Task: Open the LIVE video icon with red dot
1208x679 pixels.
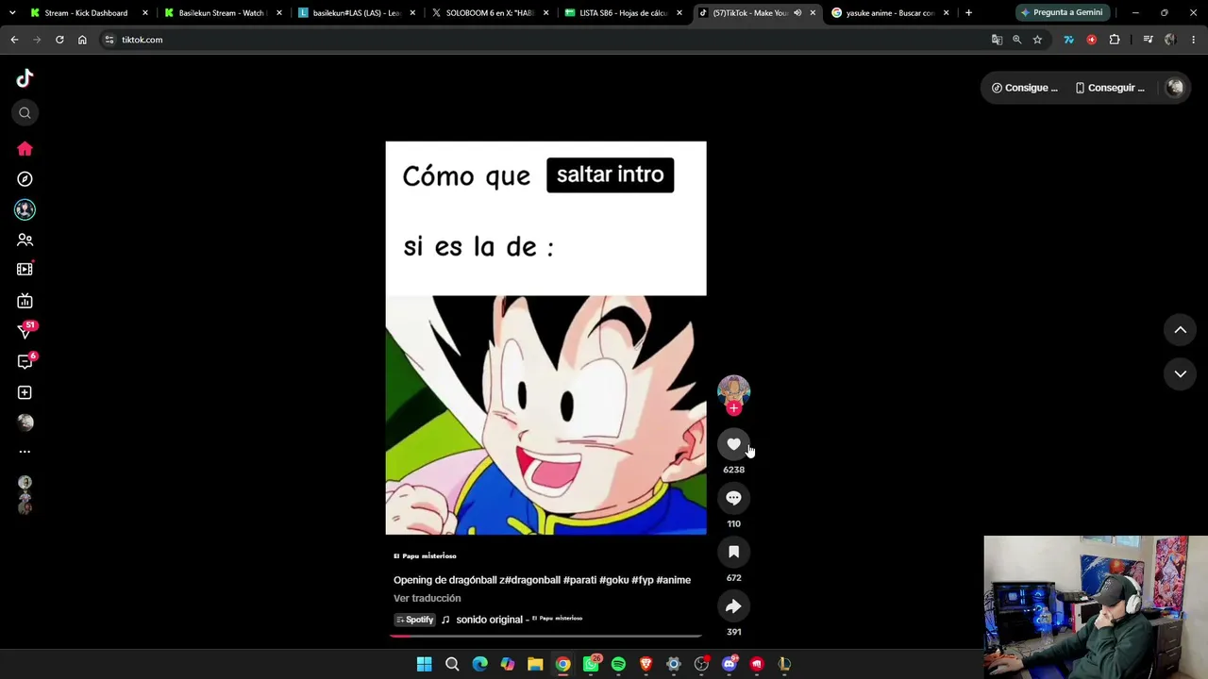Action: [25, 269]
